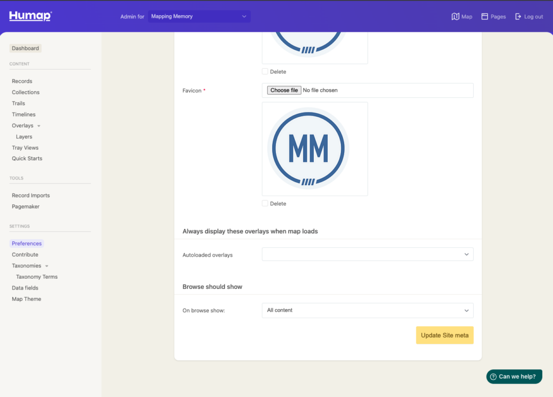Collapse the Overlays arrow in sidebar

coord(39,126)
